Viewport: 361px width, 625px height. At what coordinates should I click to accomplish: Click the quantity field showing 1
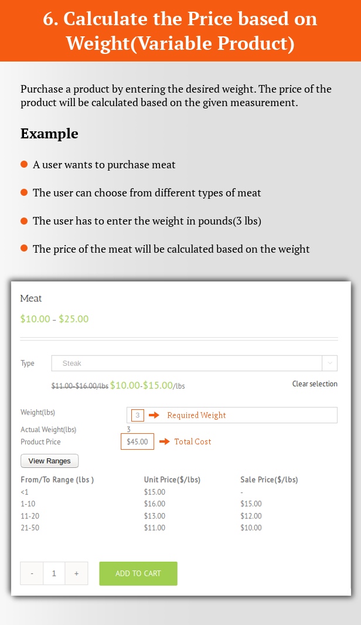click(x=54, y=573)
